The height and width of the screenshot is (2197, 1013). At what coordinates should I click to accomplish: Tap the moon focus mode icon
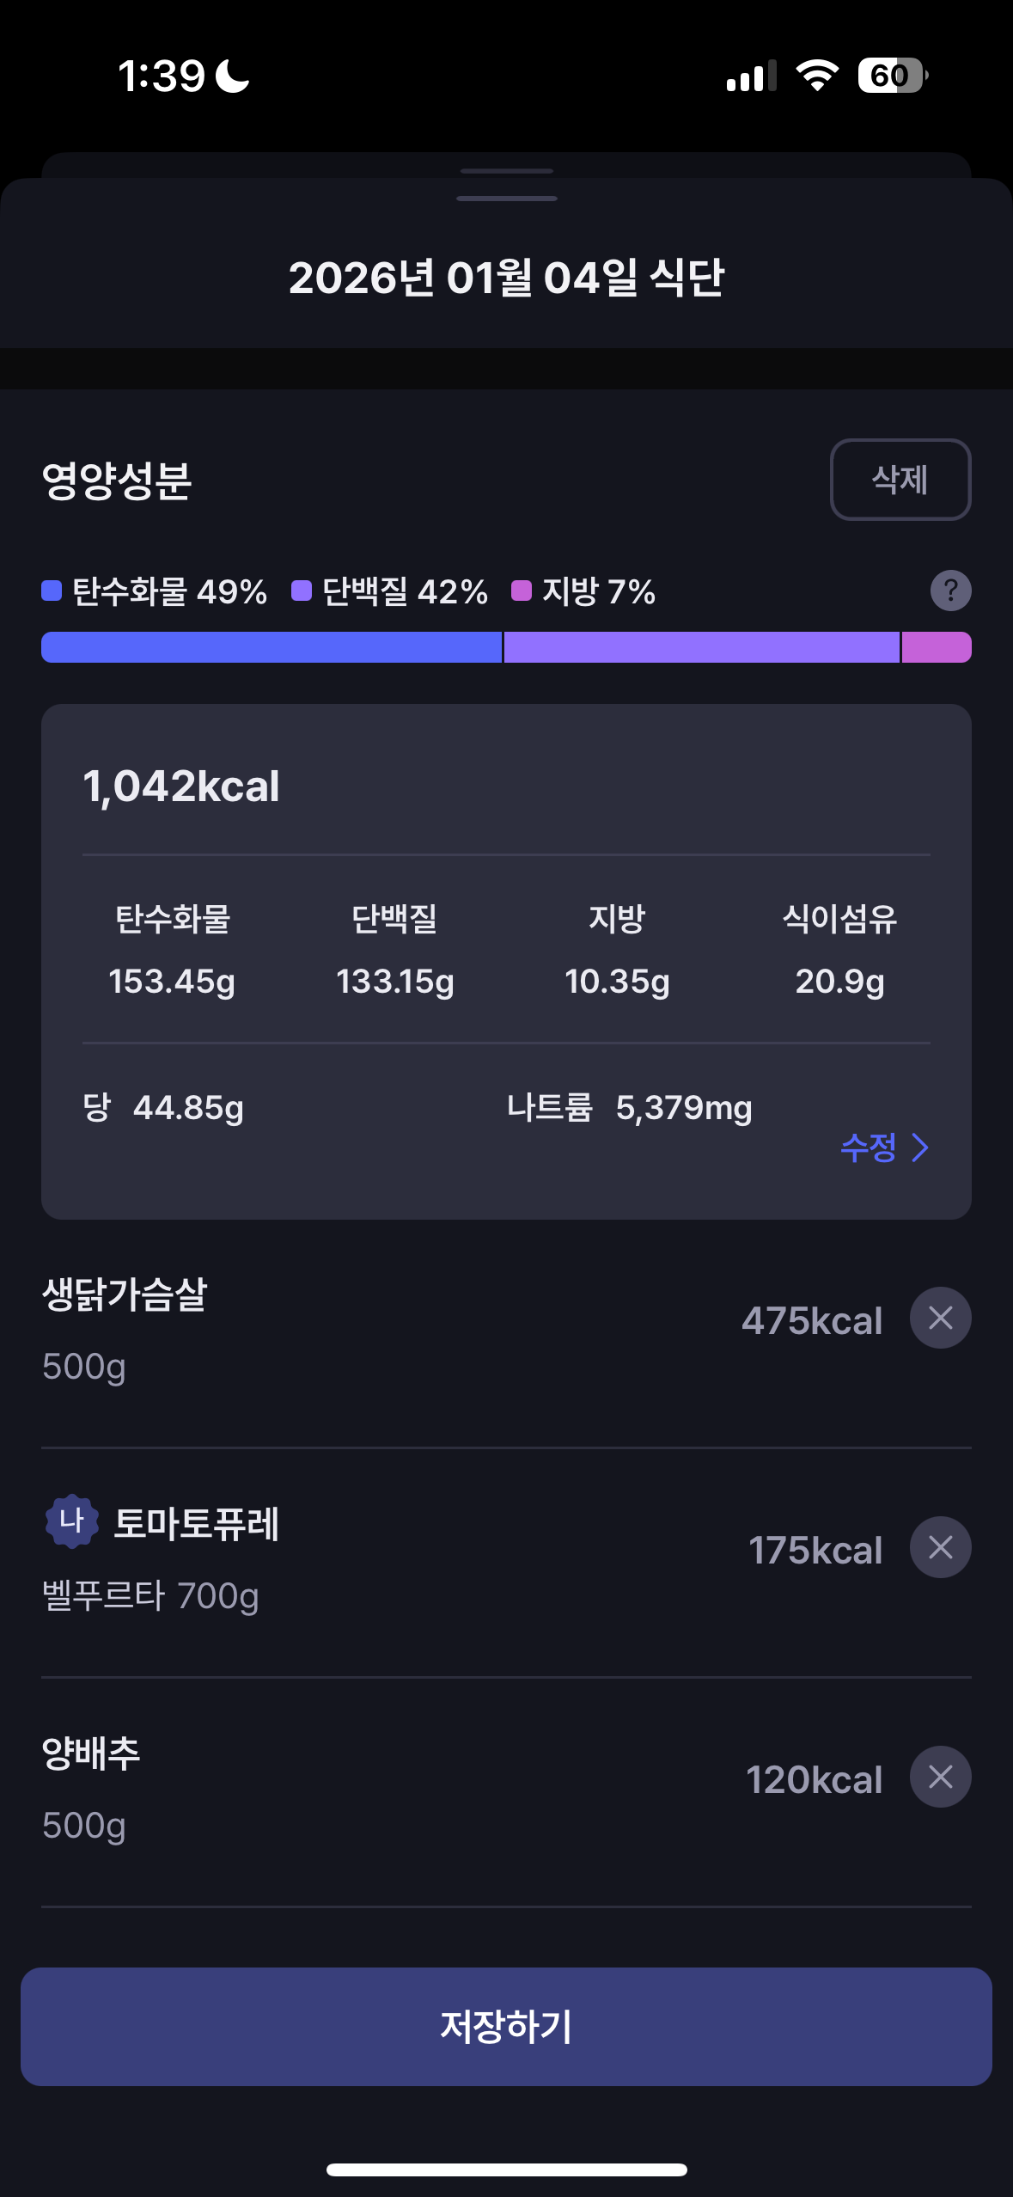point(232,76)
